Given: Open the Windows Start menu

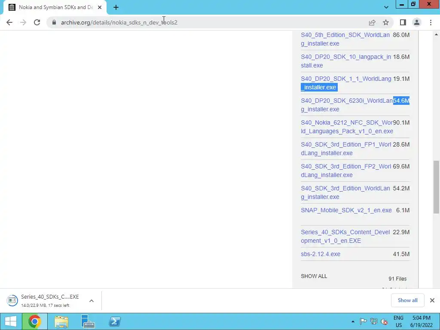Looking at the screenshot, I should point(11,321).
